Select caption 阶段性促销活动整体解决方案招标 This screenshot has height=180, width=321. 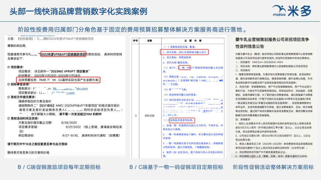pyautogui.click(x=273, y=167)
